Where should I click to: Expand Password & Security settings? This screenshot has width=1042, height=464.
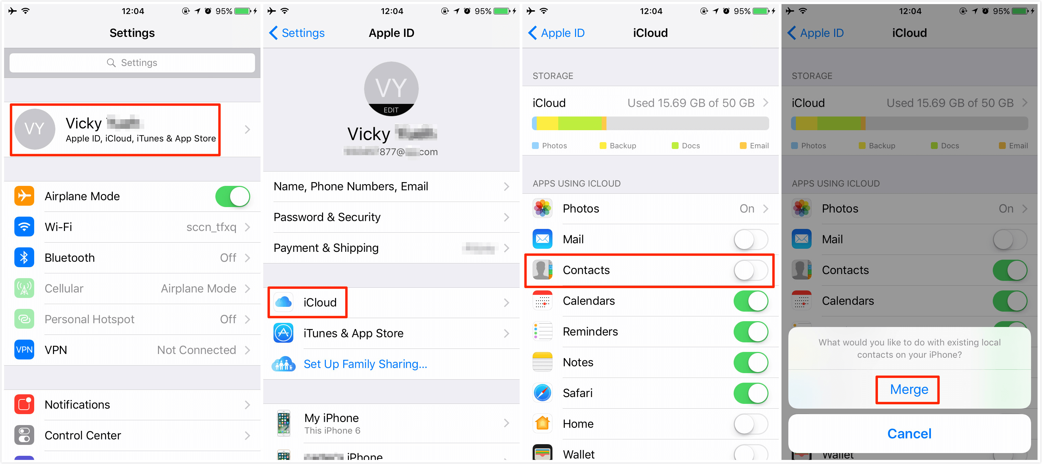(x=391, y=220)
